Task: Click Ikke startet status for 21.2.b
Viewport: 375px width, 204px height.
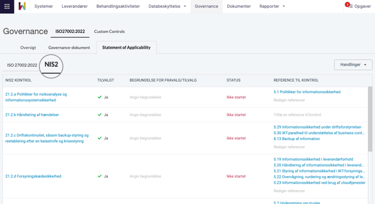Action: [236, 115]
